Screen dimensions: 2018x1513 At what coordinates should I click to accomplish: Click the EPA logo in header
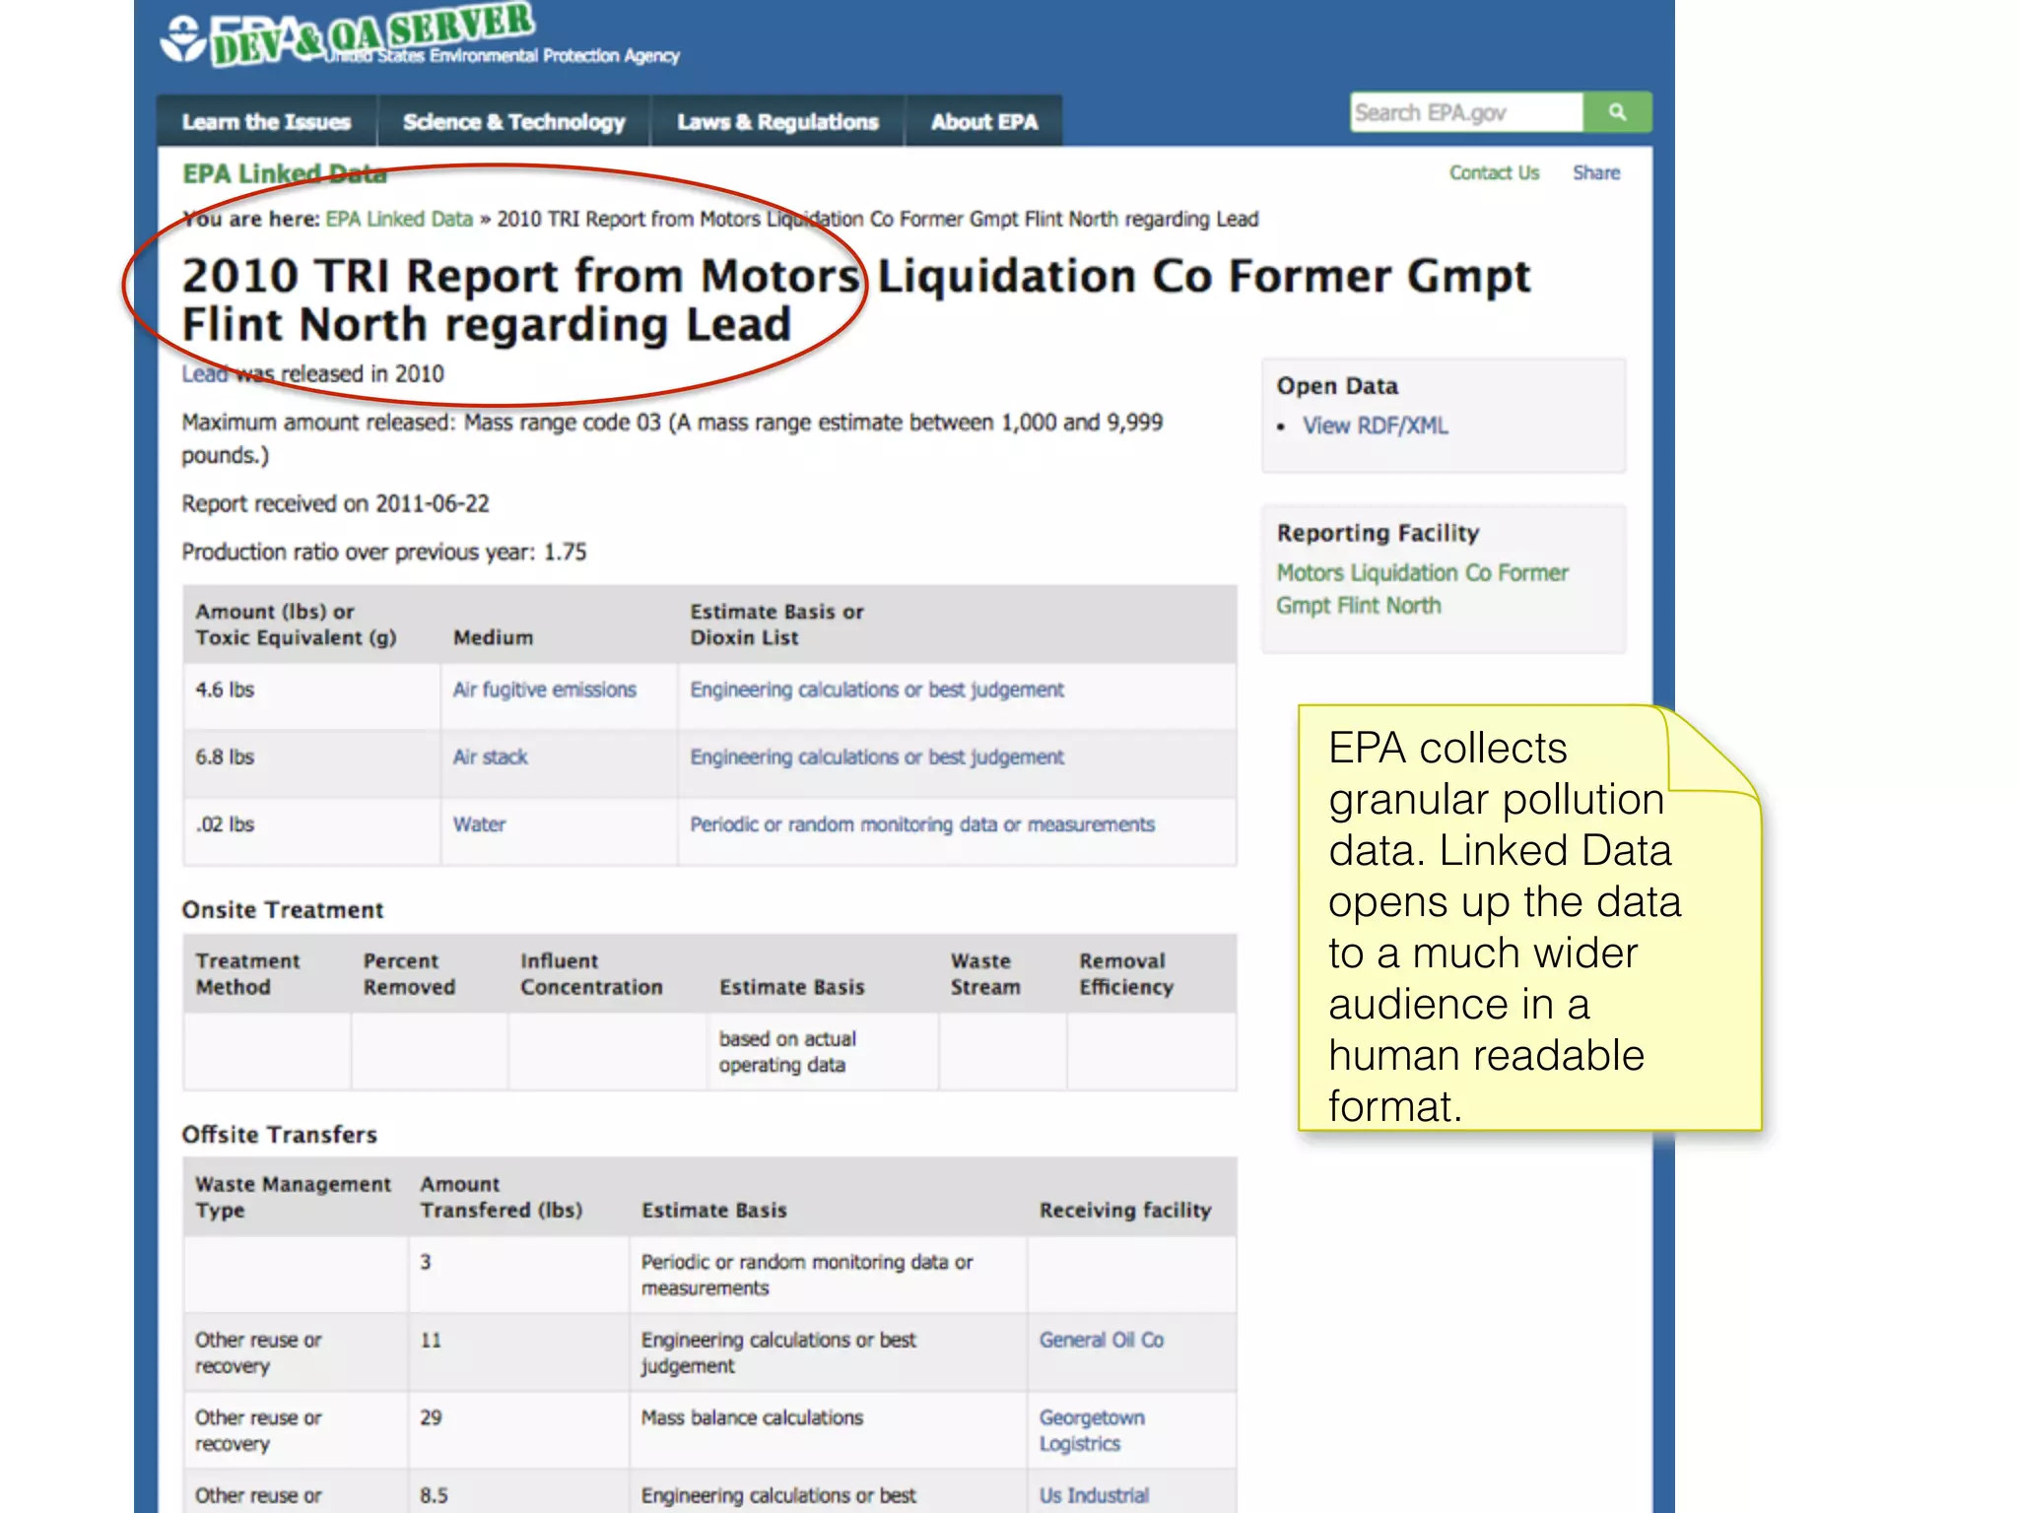pos(419,37)
